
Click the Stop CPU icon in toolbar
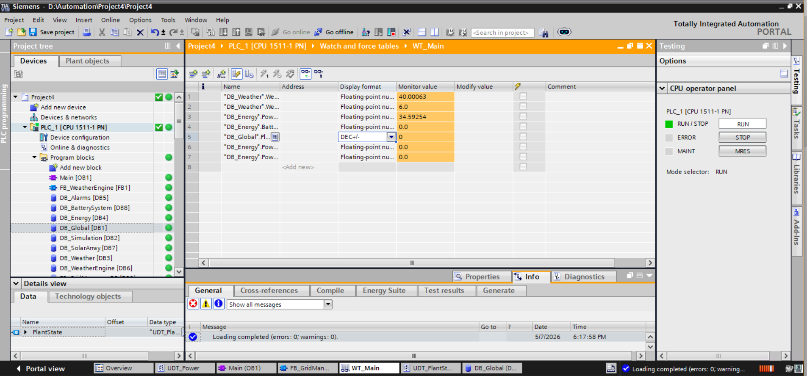[391, 32]
